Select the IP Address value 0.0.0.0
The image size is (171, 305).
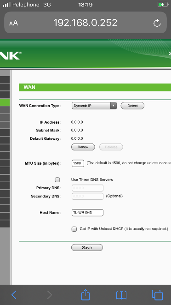coord(77,122)
